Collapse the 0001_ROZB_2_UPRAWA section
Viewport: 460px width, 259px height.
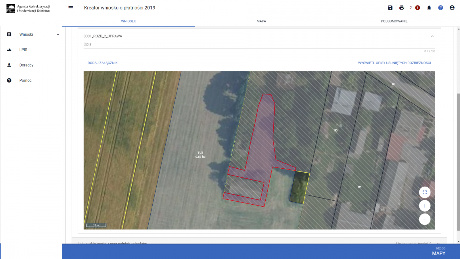click(x=432, y=36)
